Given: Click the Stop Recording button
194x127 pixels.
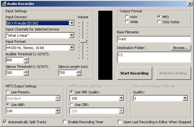Looking at the screenshot, I should (x=173, y=73).
